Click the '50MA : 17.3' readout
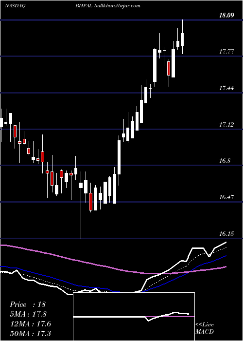 coord(30,333)
